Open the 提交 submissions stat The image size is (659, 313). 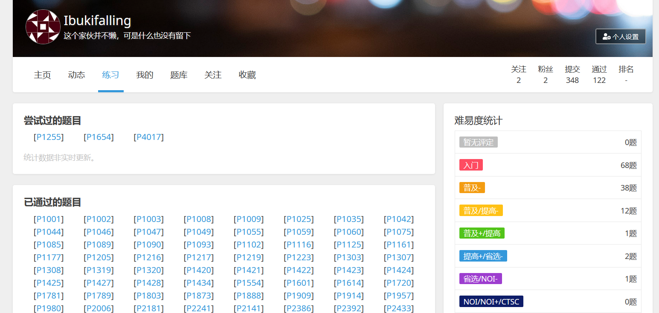pyautogui.click(x=572, y=74)
